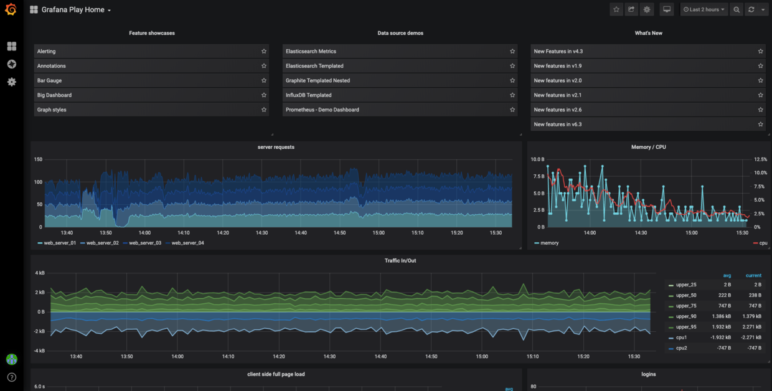Click the cpu legend color swatch
This screenshot has width=772, height=391.
point(756,243)
